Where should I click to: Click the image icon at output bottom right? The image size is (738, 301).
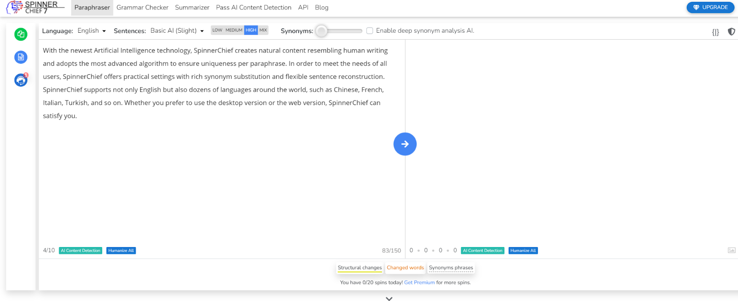pyautogui.click(x=732, y=250)
